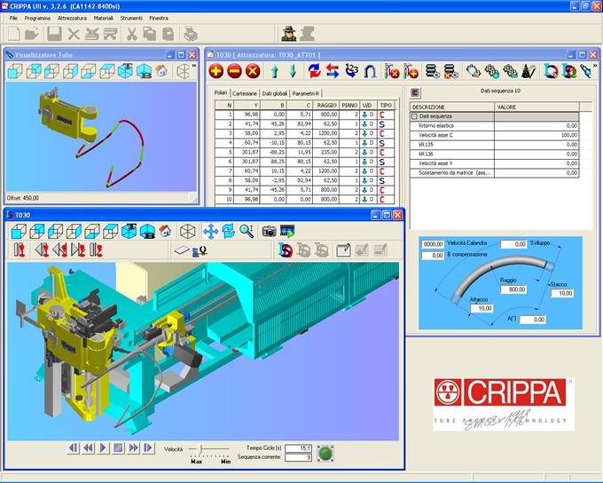Click the video recording icon in T030
Image resolution: width=603 pixels, height=483 pixels.
(x=286, y=231)
